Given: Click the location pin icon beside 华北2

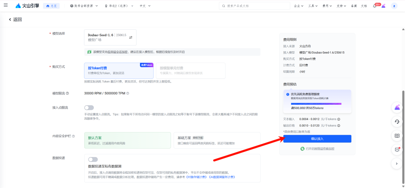Looking at the screenshot, I should (x=106, y=6).
